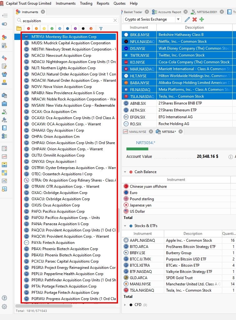Select the GLD.ARCA position row

(x=179, y=278)
